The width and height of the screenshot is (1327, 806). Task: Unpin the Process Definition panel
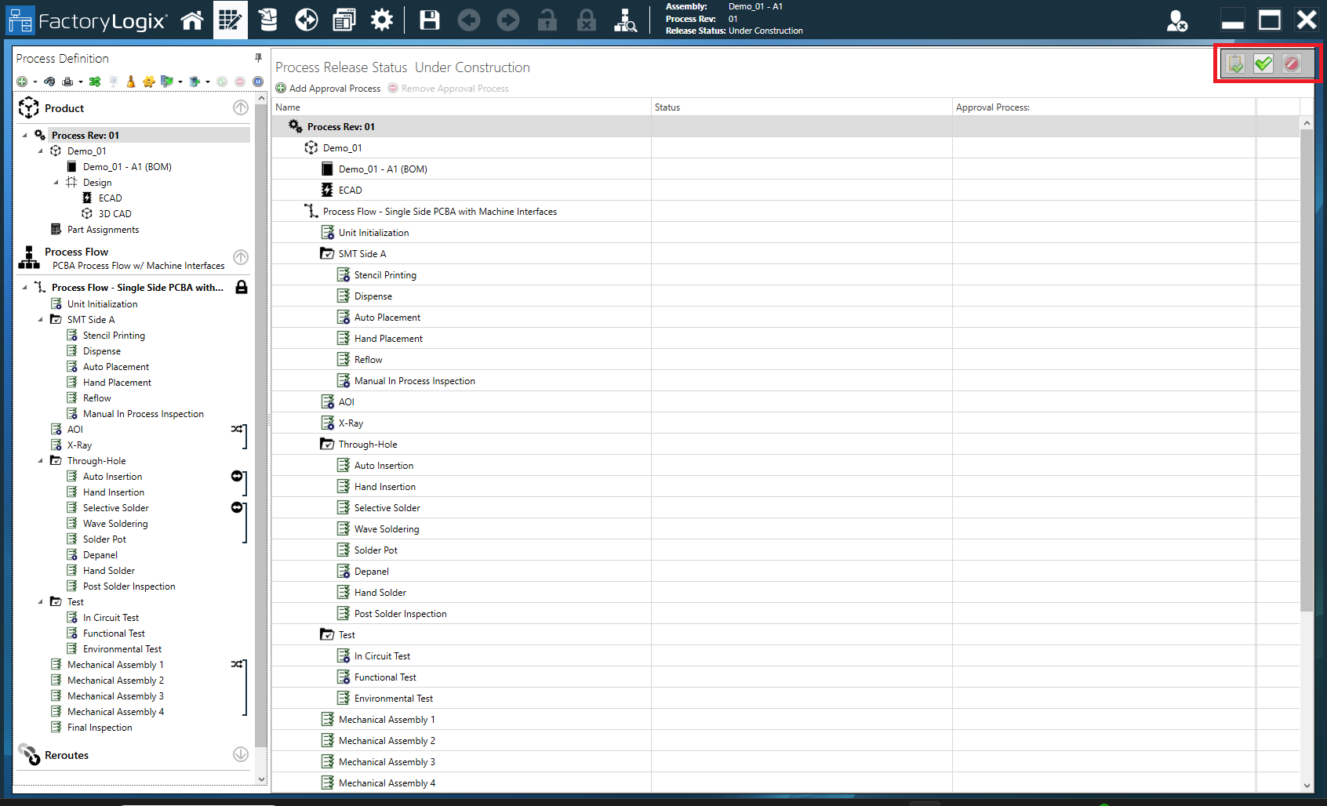[257, 57]
